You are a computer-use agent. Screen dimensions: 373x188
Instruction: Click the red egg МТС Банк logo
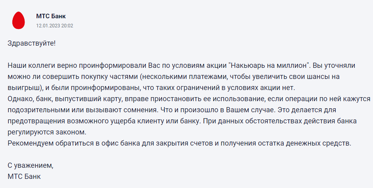(x=19, y=20)
